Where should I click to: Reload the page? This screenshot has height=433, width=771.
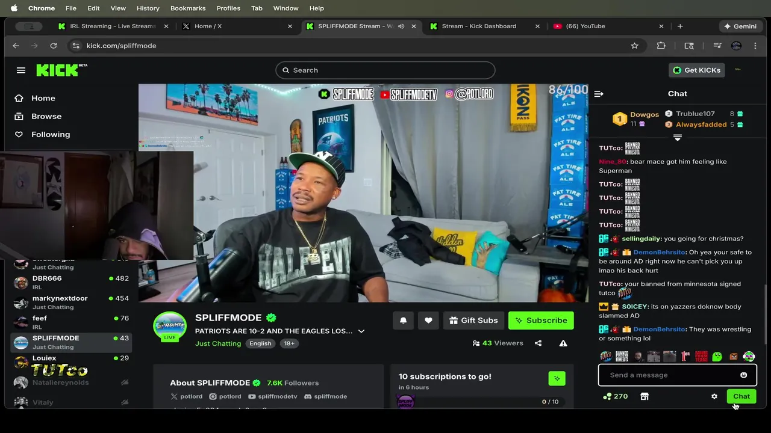[54, 46]
